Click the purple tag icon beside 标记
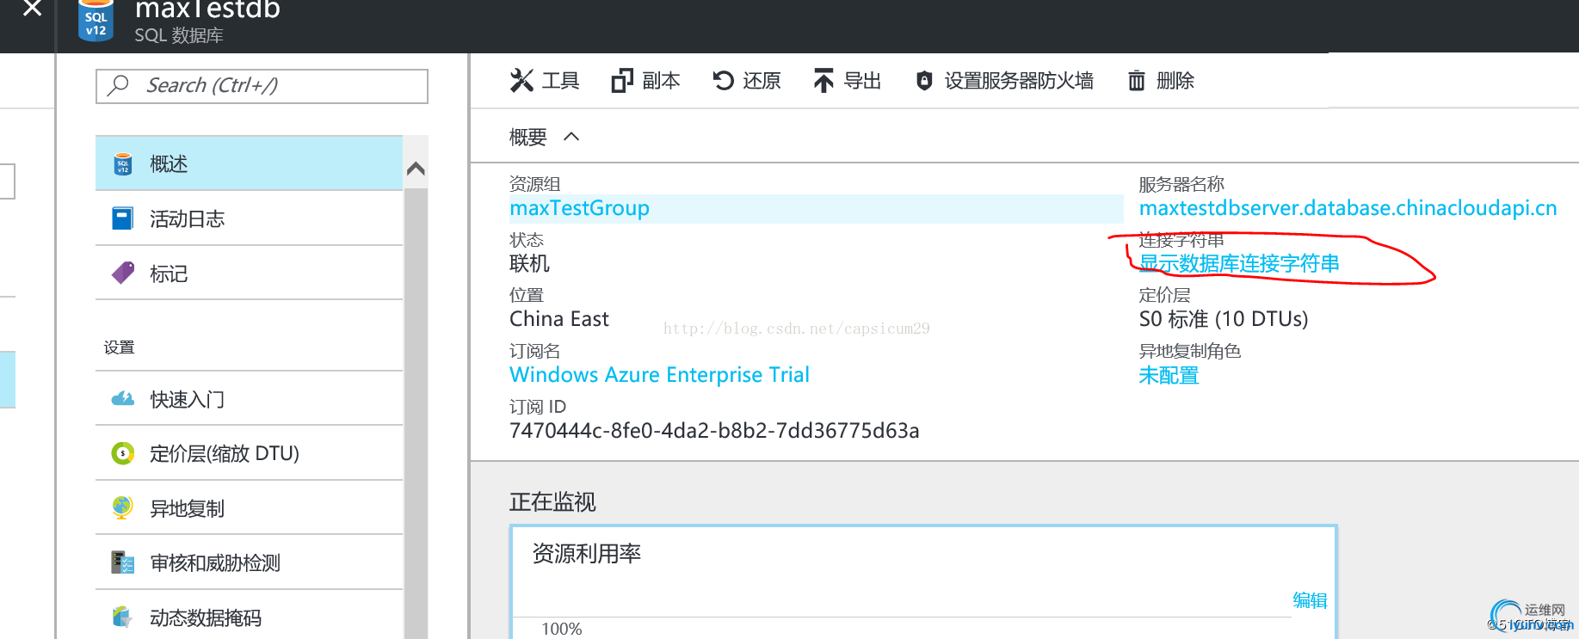 (x=123, y=273)
